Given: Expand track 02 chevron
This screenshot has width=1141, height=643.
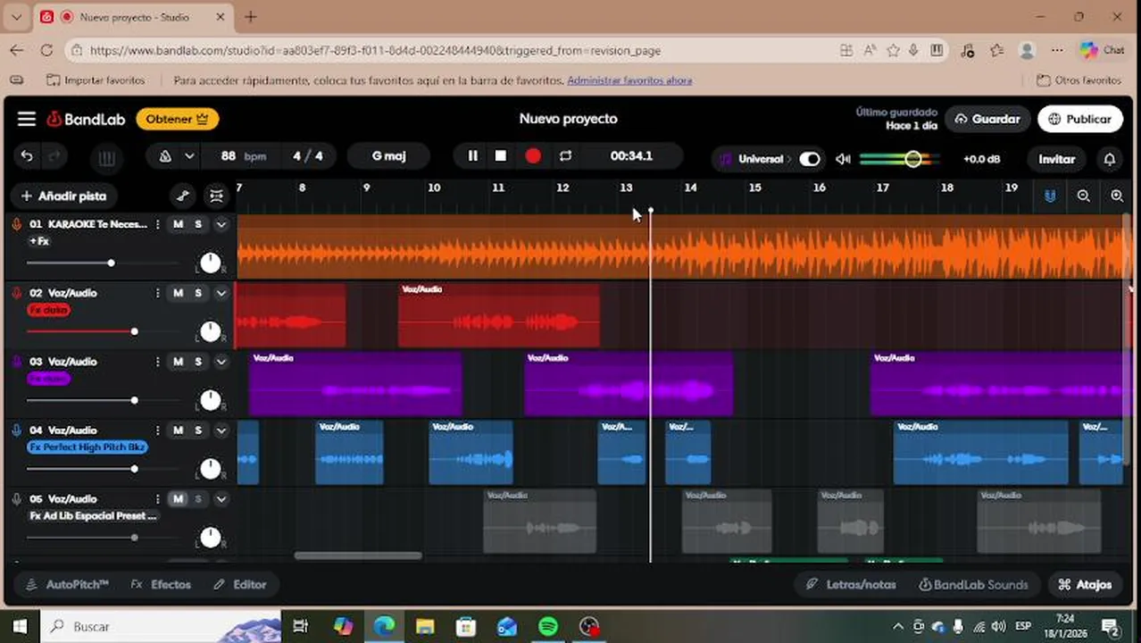Looking at the screenshot, I should [x=221, y=293].
